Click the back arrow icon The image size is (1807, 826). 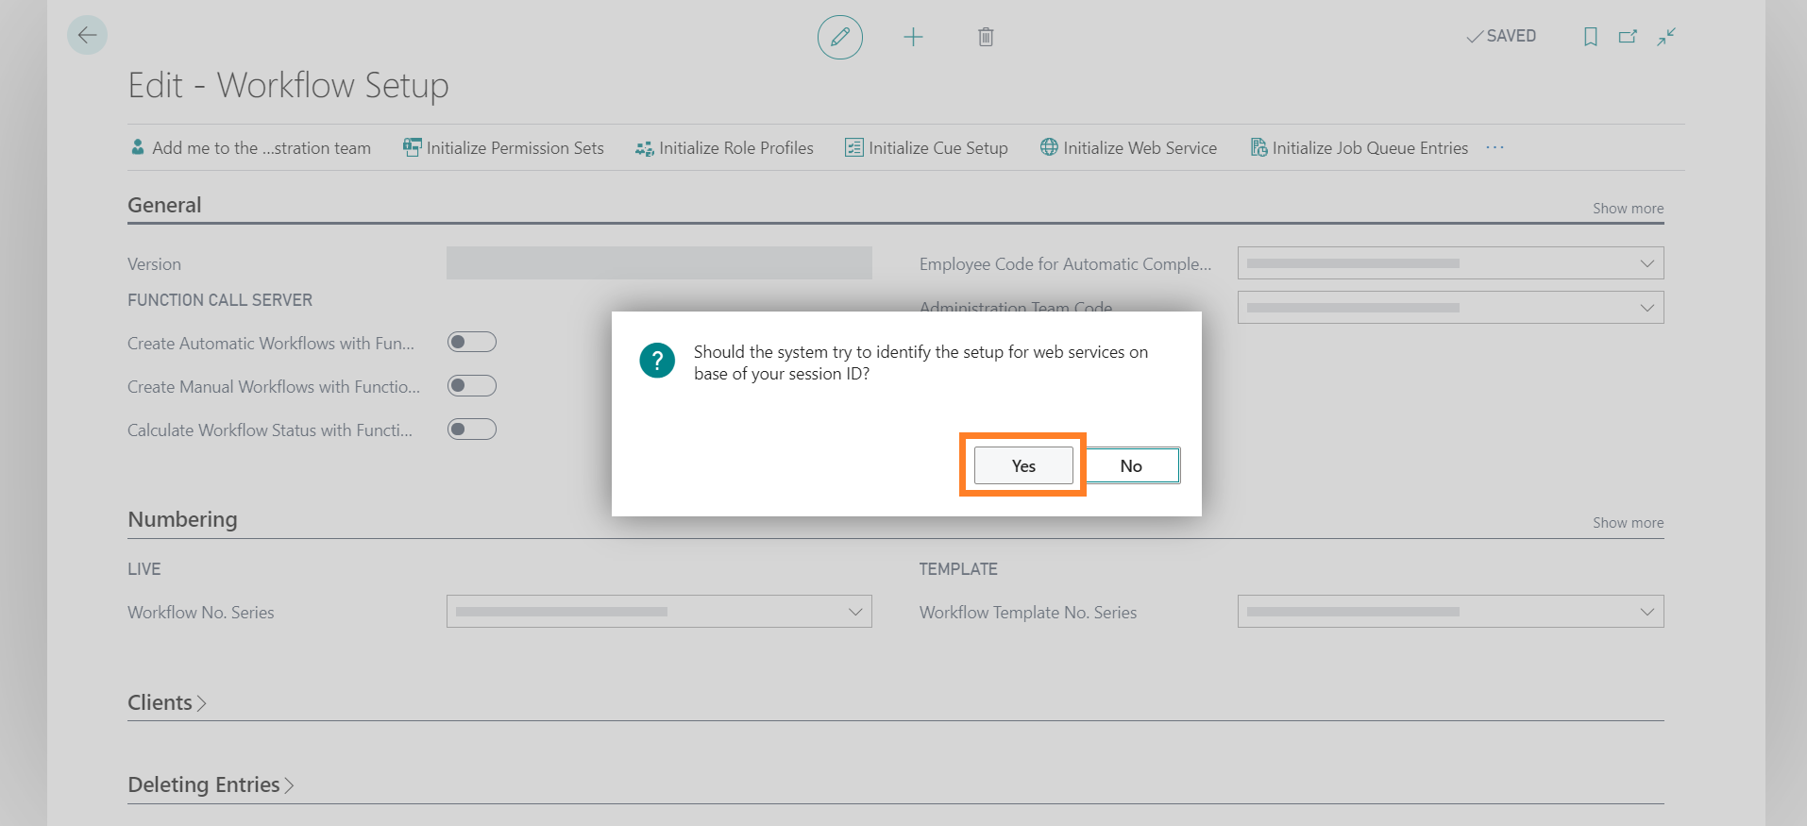click(x=87, y=36)
